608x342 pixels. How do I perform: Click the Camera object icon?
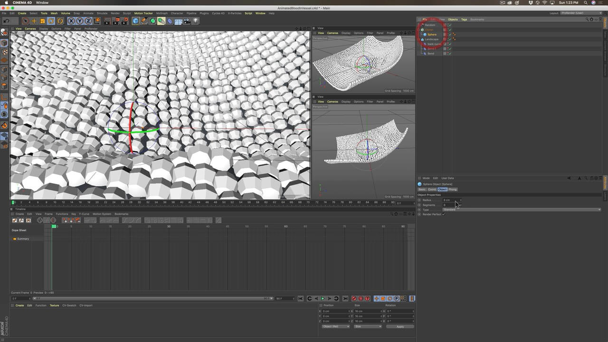pos(187,21)
